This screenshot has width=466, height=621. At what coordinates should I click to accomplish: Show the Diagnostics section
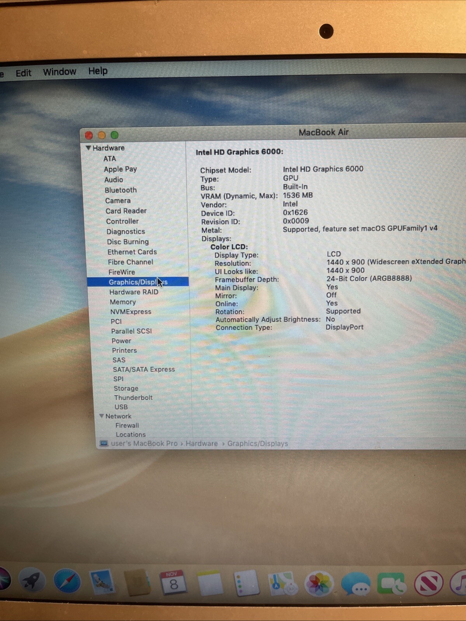[126, 231]
